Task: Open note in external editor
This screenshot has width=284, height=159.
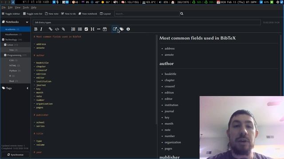Action: coord(114,29)
